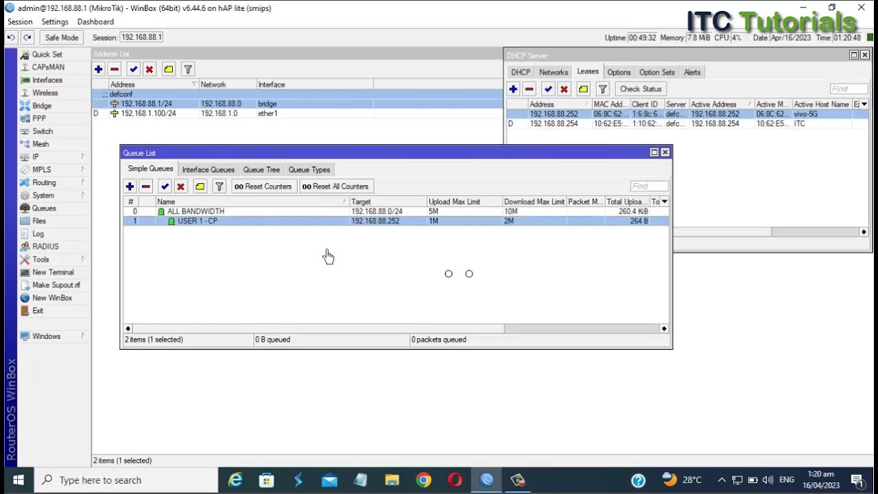The width and height of the screenshot is (878, 494).
Task: Remove address with minus icon in Address List
Action: (x=115, y=69)
